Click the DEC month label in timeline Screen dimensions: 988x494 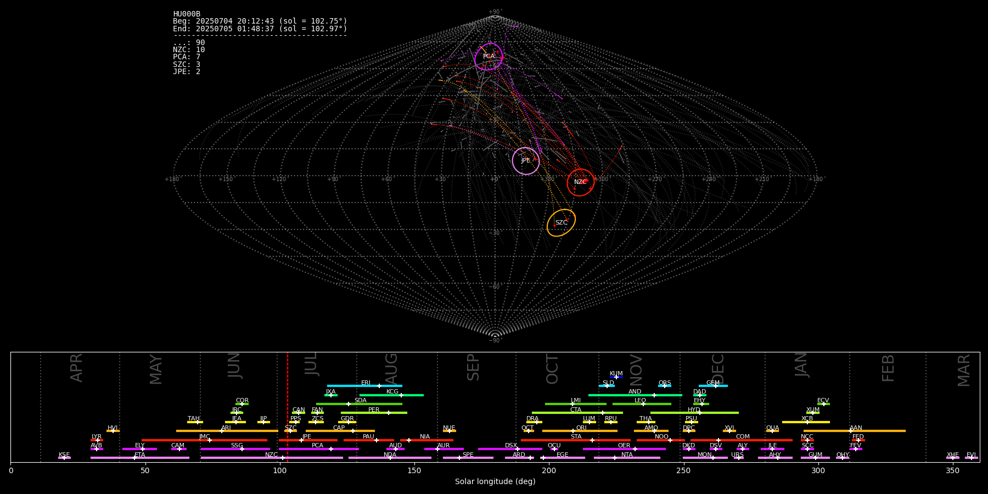coord(718,368)
